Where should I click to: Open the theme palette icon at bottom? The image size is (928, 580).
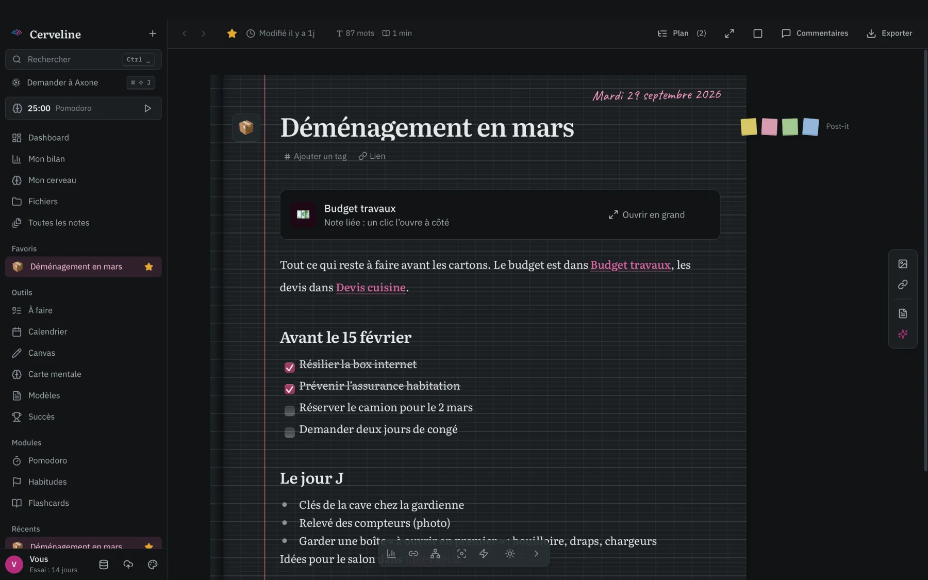pos(153,565)
